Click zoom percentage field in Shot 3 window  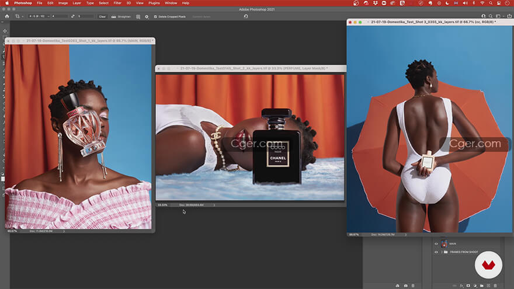coord(354,235)
